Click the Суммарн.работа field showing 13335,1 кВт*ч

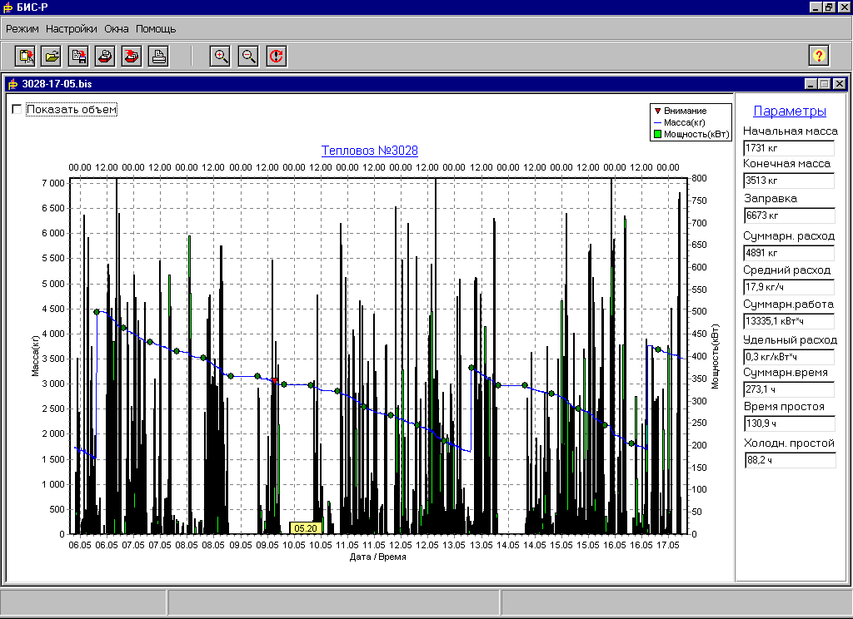789,321
